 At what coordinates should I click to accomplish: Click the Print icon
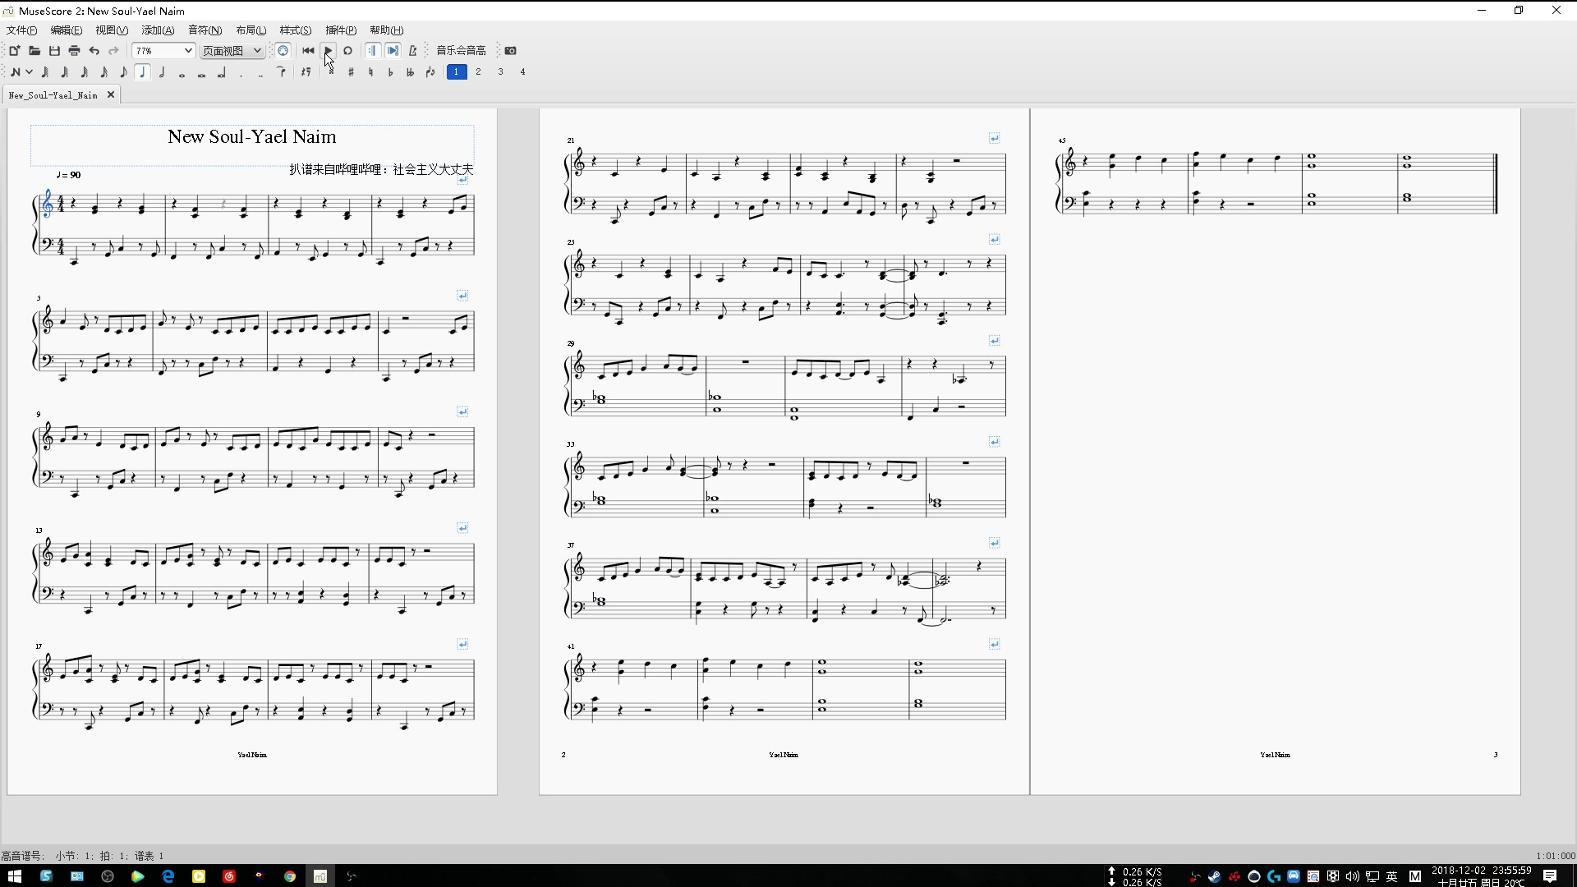point(74,51)
